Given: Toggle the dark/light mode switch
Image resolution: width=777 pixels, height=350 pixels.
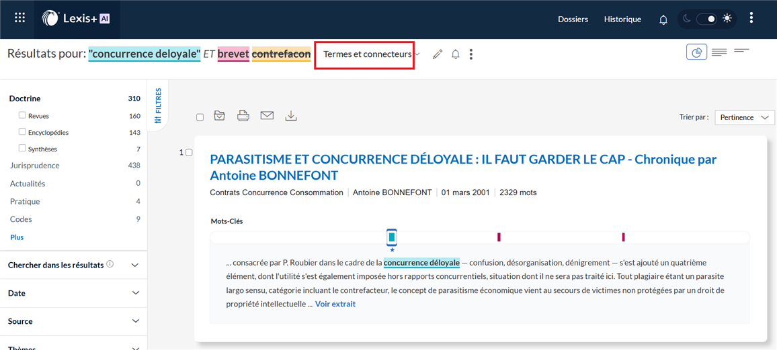Looking at the screenshot, I should (x=706, y=19).
